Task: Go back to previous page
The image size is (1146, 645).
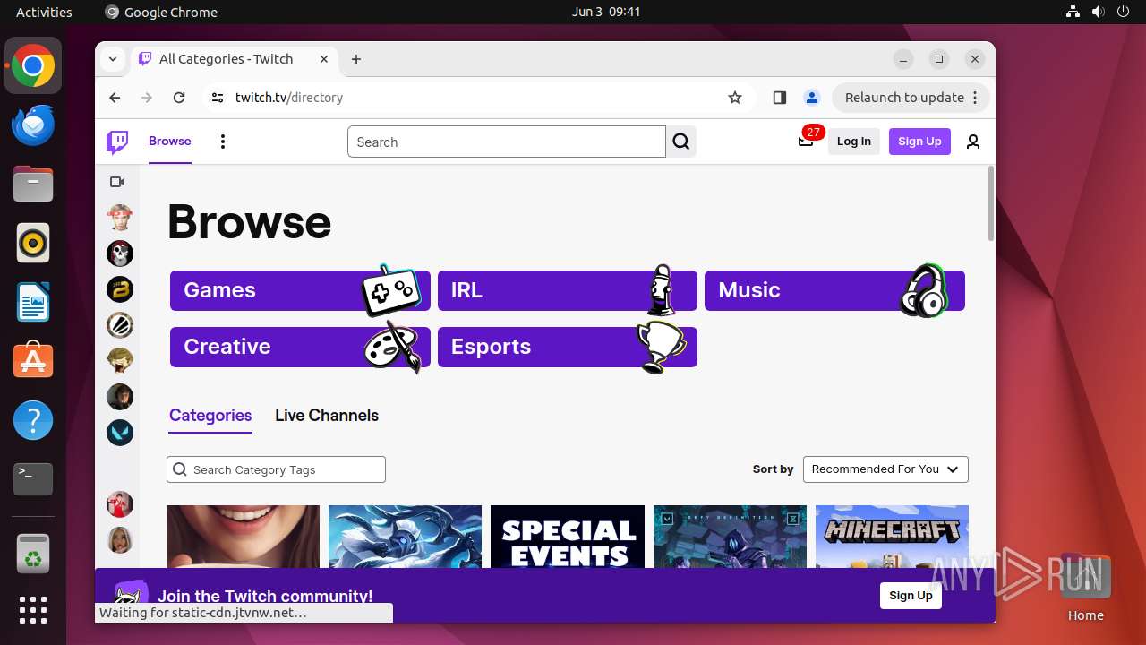Action: click(x=115, y=98)
